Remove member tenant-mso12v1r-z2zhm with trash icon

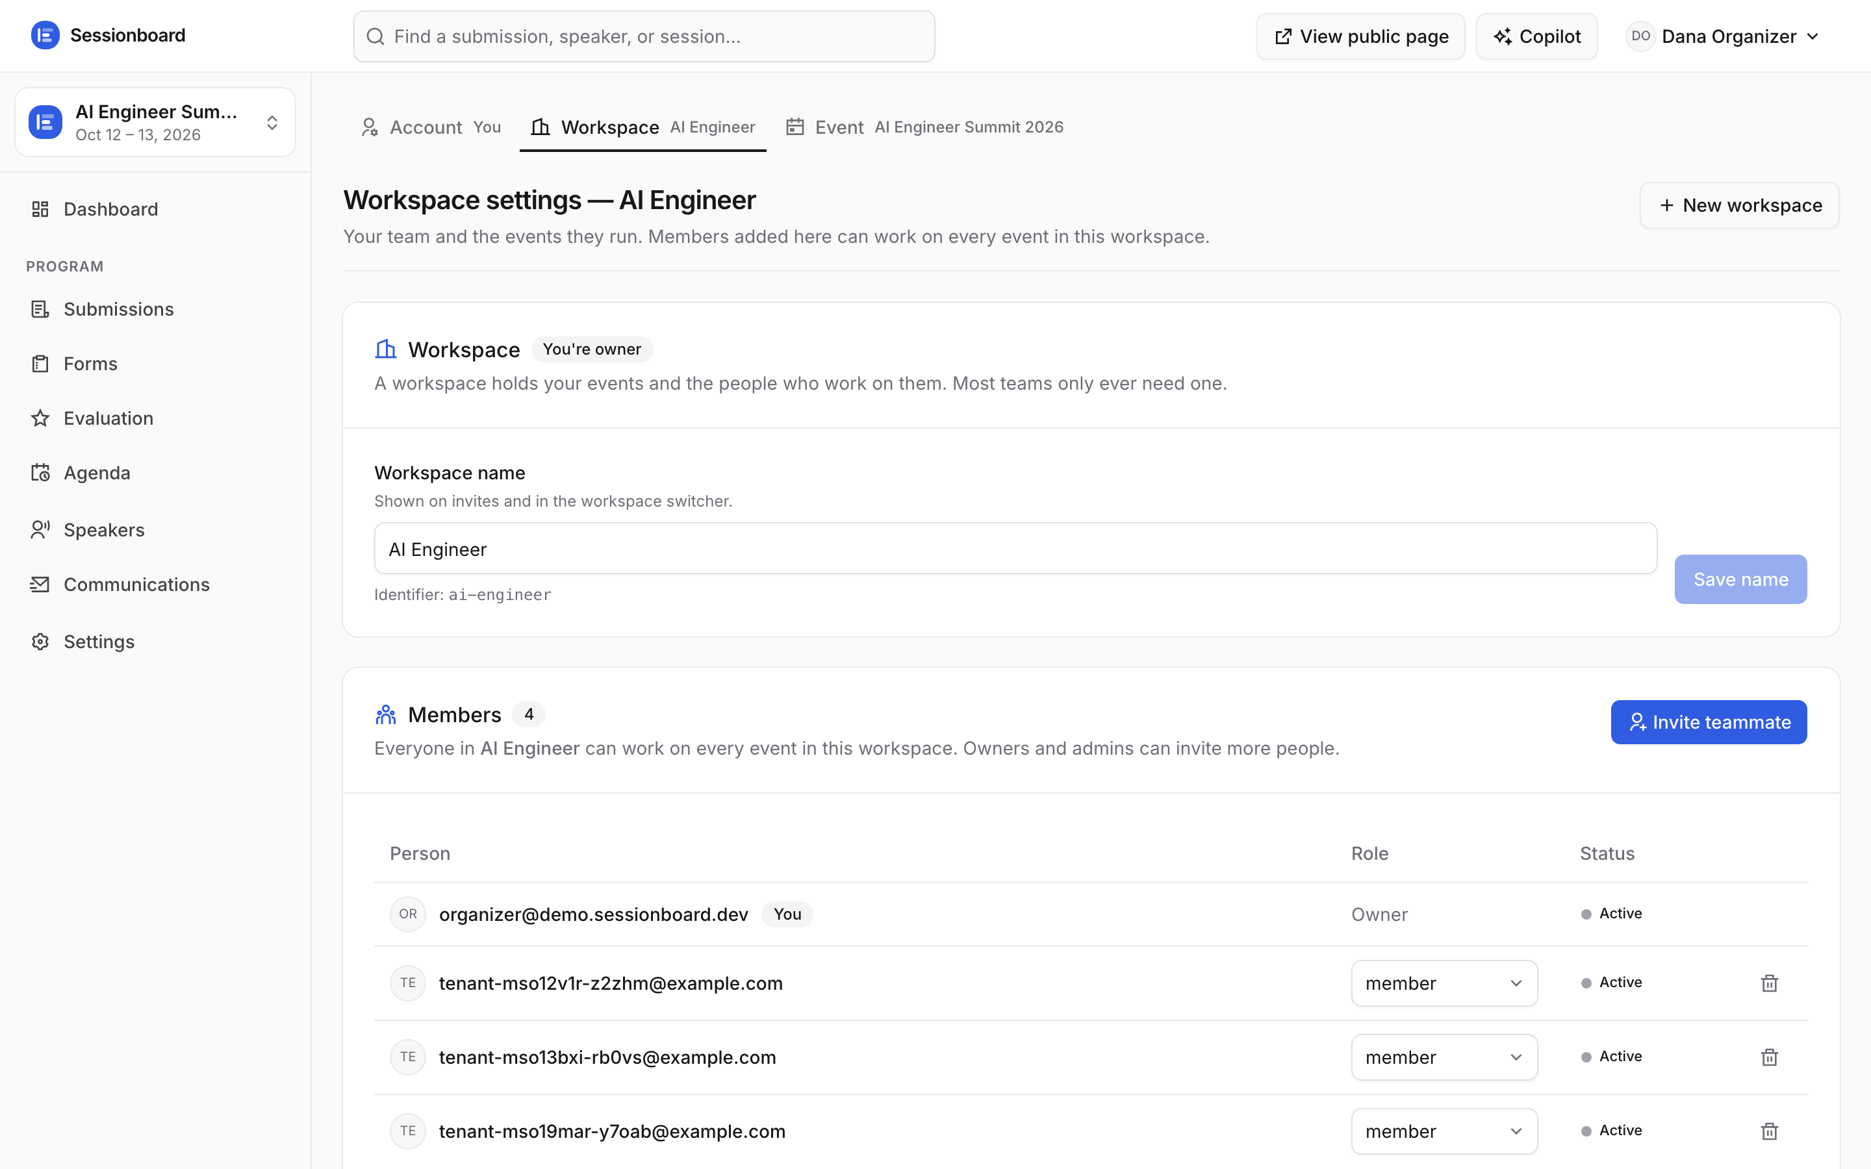[1769, 983]
